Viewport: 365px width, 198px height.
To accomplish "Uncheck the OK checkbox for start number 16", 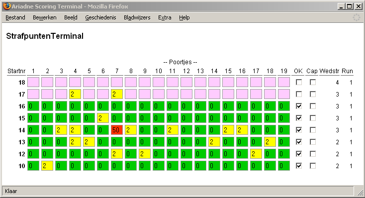I will 299,106.
